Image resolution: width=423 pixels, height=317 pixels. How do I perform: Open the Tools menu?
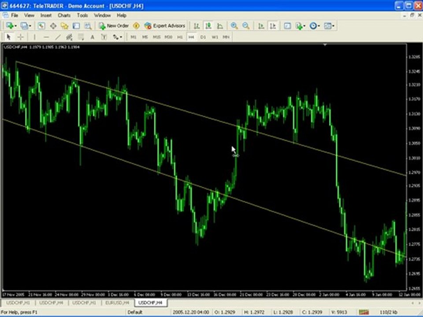[82, 15]
